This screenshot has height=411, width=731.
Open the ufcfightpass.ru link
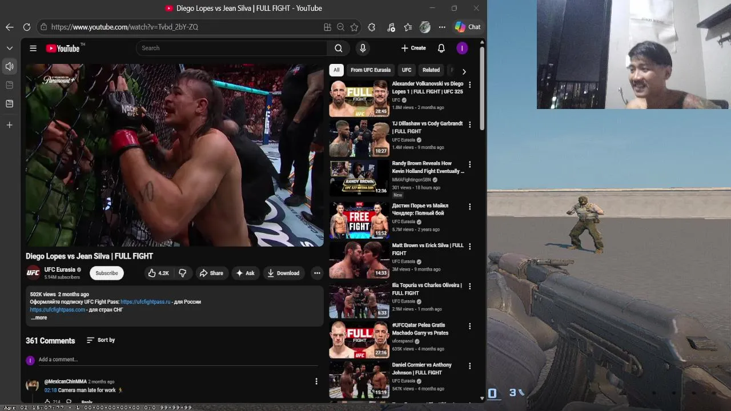tap(146, 302)
